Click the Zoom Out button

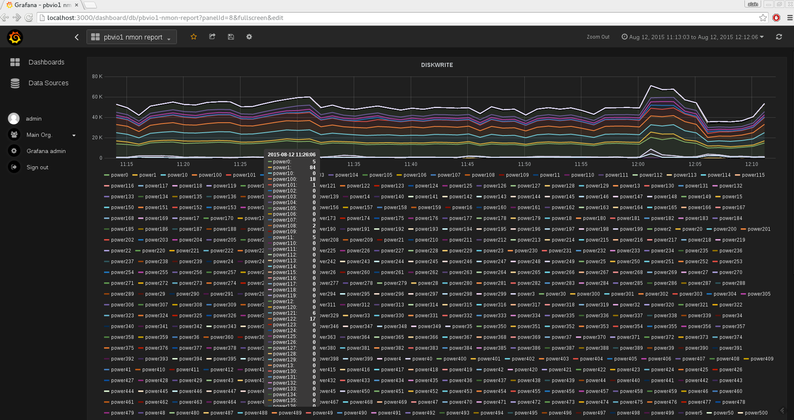[x=598, y=37]
